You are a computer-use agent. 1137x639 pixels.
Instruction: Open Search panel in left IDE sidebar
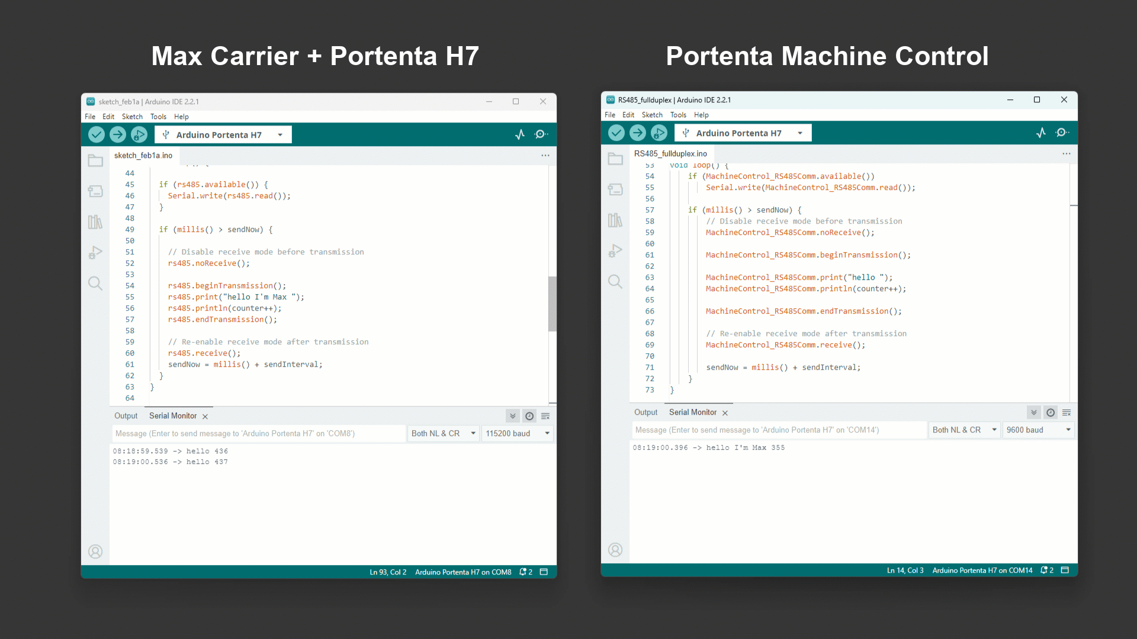[95, 283]
